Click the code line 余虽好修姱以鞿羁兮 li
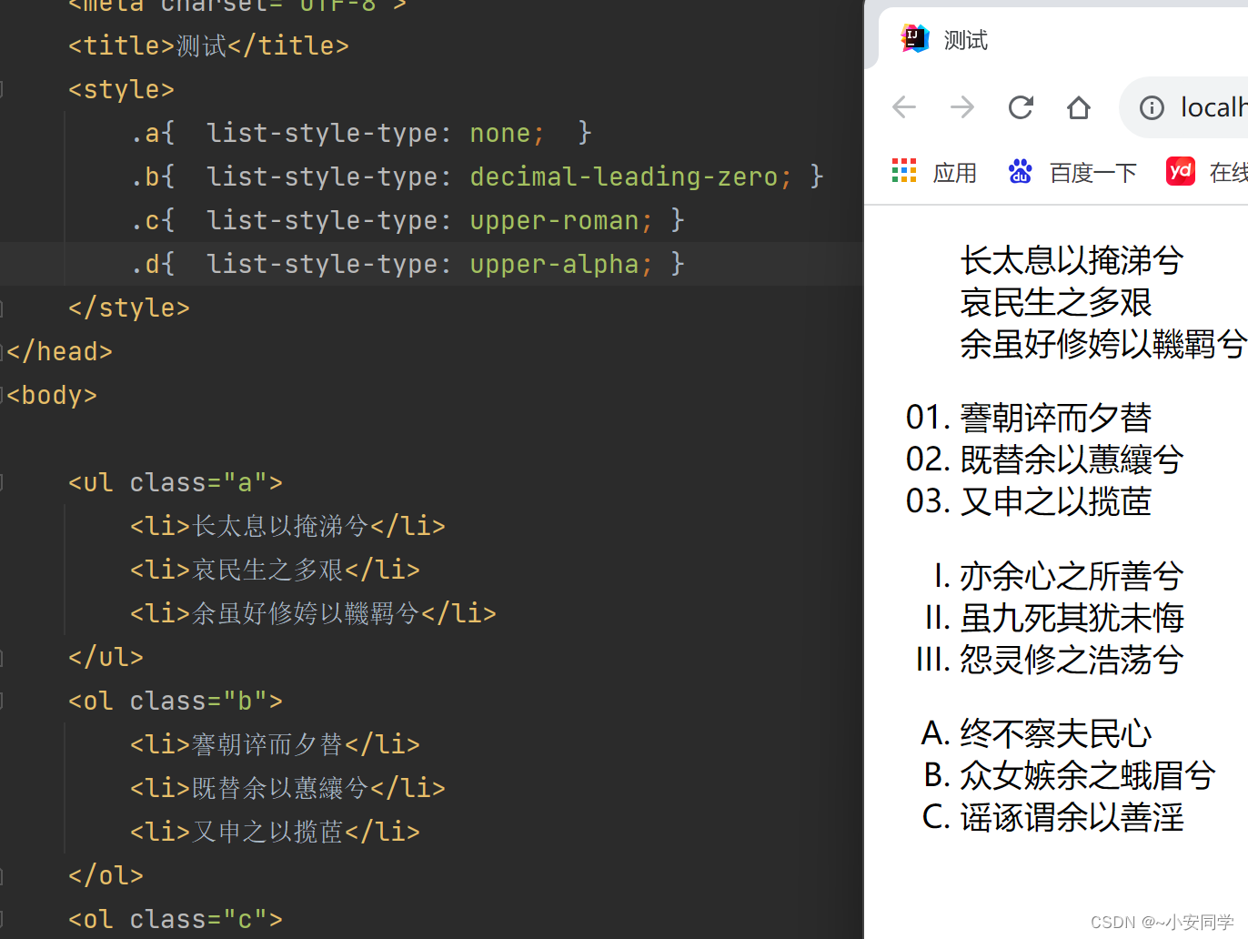 pos(313,613)
